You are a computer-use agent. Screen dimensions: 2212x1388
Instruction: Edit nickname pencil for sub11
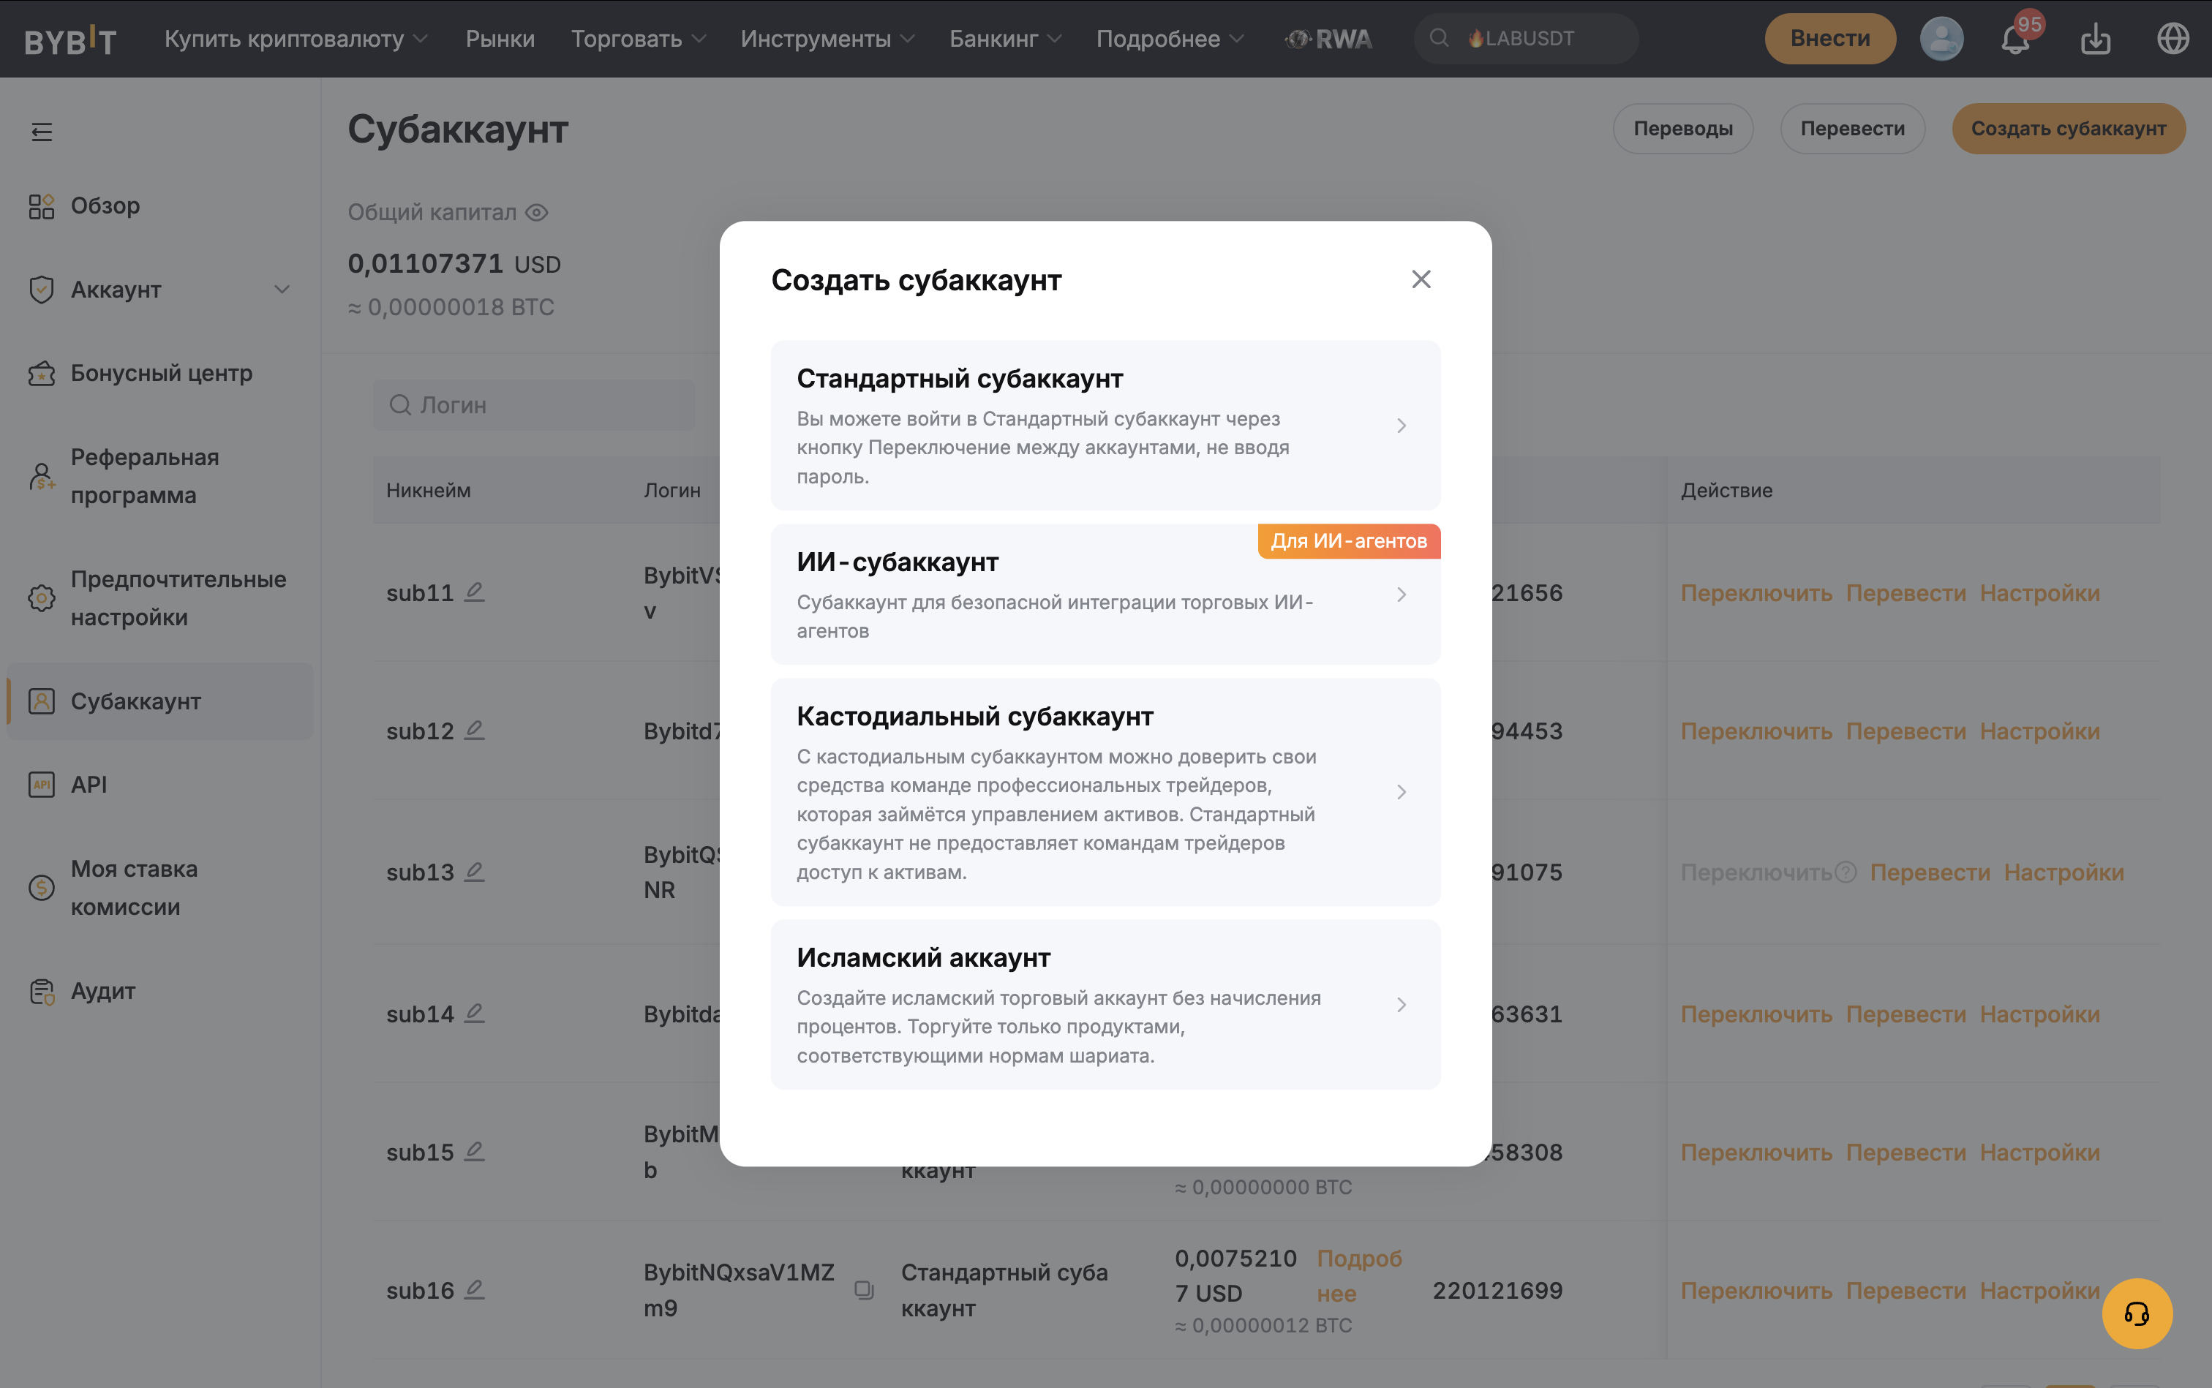click(474, 592)
